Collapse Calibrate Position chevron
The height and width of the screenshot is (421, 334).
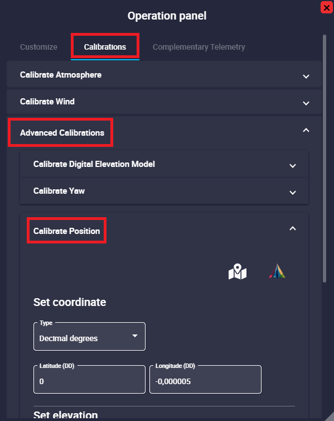point(292,228)
